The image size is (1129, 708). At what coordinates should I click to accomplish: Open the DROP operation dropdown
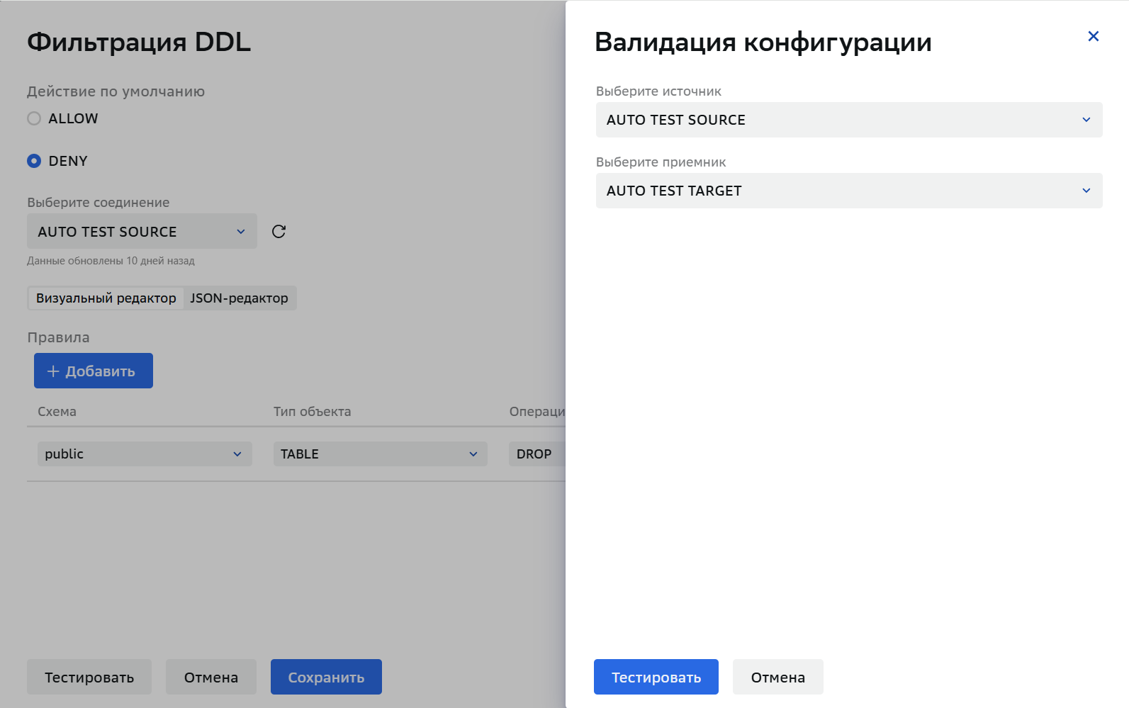pyautogui.click(x=537, y=454)
